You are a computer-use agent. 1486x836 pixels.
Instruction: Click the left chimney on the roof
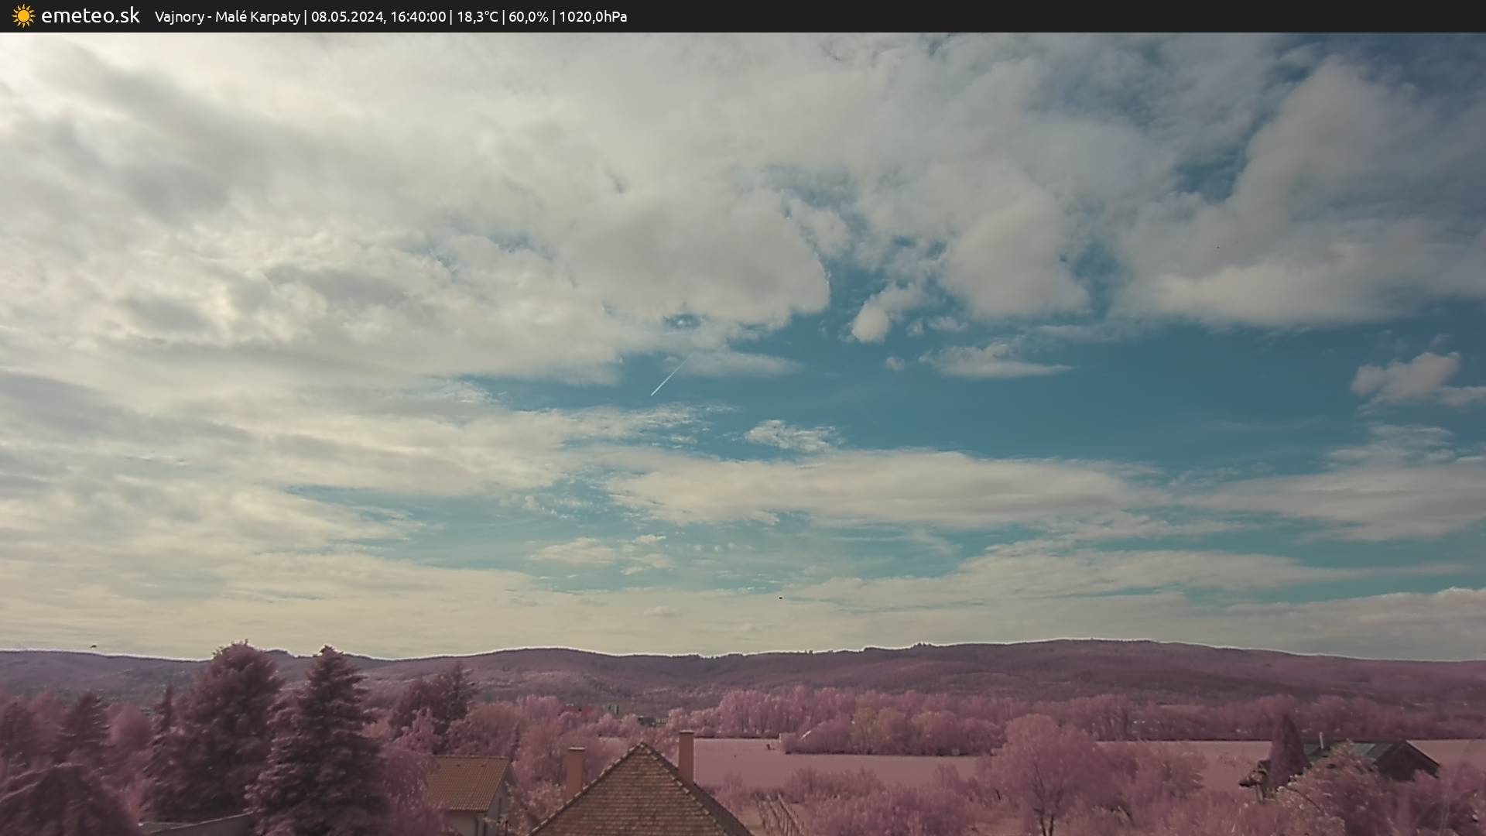click(x=574, y=769)
